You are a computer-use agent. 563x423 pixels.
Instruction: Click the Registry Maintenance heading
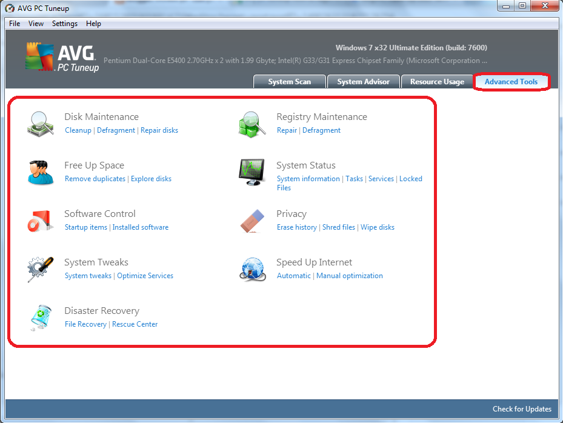pos(322,117)
